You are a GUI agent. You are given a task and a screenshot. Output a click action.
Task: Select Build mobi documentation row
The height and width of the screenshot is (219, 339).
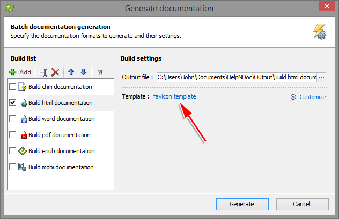(x=61, y=167)
